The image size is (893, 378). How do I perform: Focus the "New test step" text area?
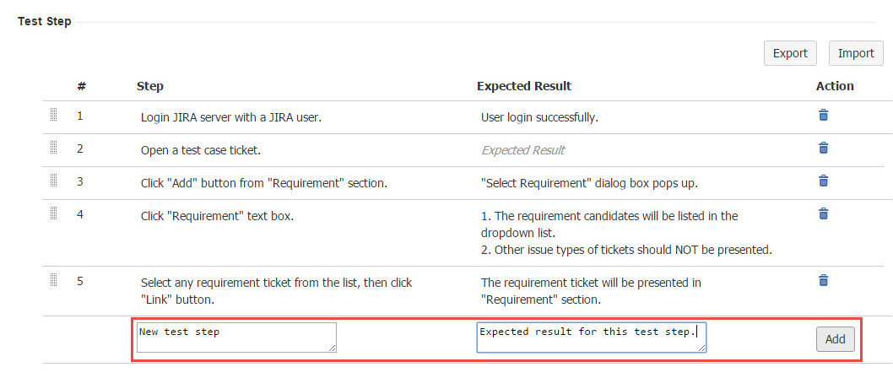click(x=235, y=337)
